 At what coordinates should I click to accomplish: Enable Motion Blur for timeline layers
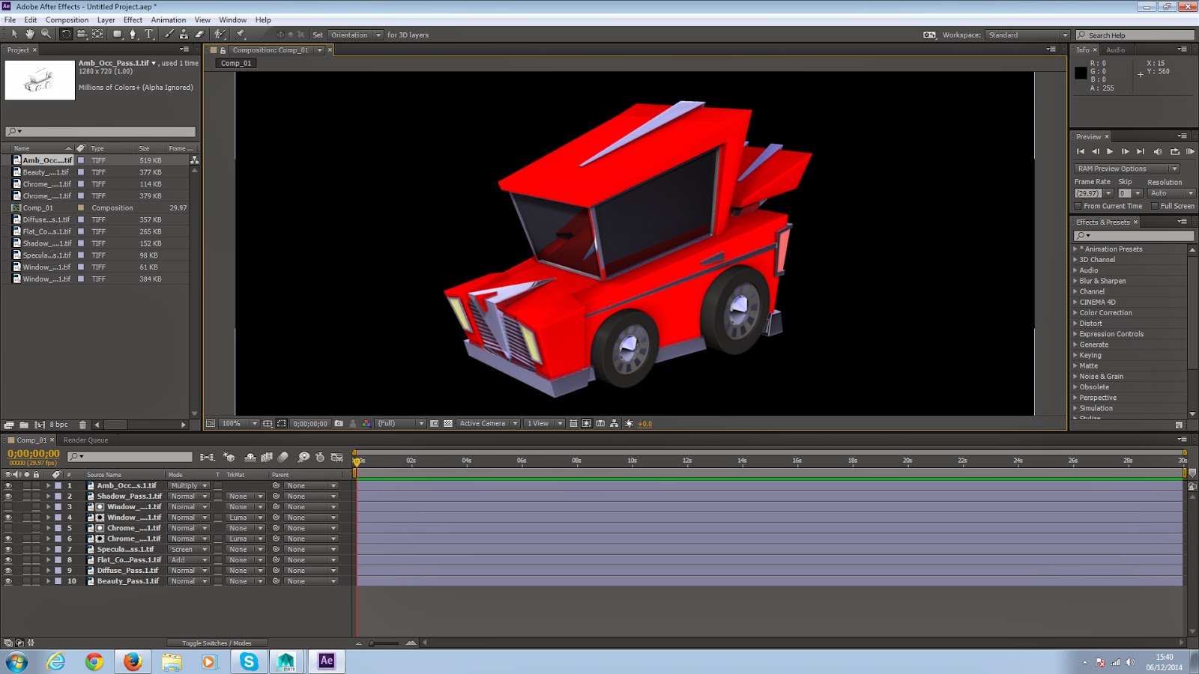(283, 457)
